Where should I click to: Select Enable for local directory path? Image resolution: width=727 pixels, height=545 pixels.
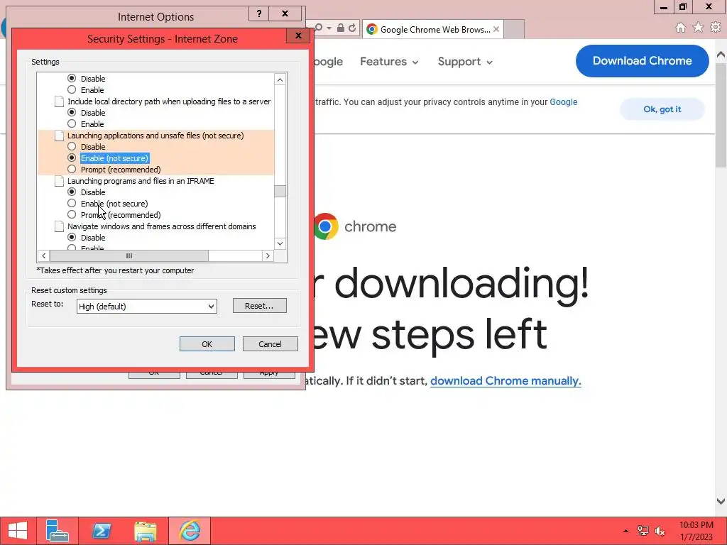tap(72, 123)
